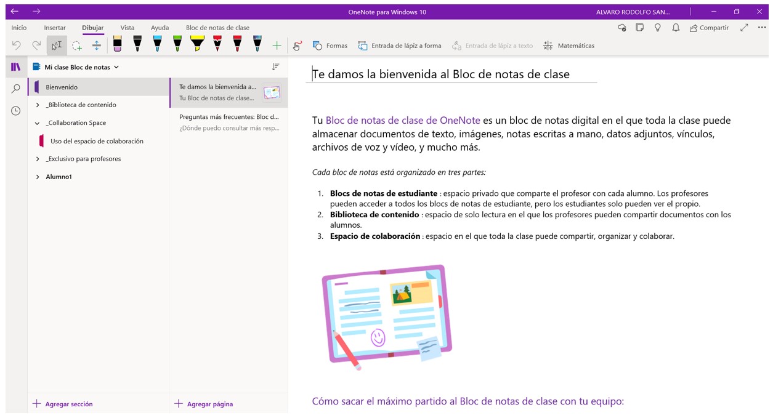Add a new pen with the plus icon
The width and height of the screenshot is (773, 418).
click(x=277, y=45)
